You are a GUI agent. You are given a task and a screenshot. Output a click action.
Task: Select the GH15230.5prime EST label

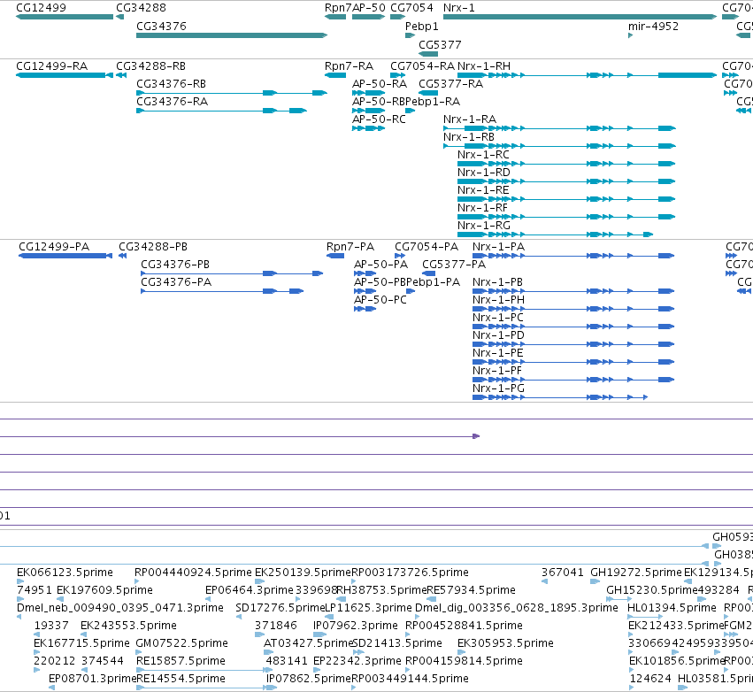[x=651, y=589]
